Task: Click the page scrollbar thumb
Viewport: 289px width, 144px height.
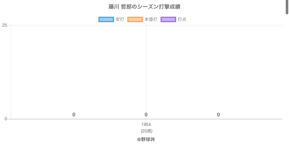Action: click(287, 7)
